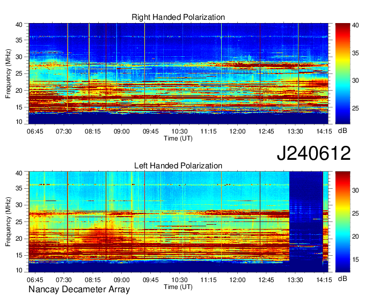Click the 12:00 time tick of the upper plot

click(237, 131)
